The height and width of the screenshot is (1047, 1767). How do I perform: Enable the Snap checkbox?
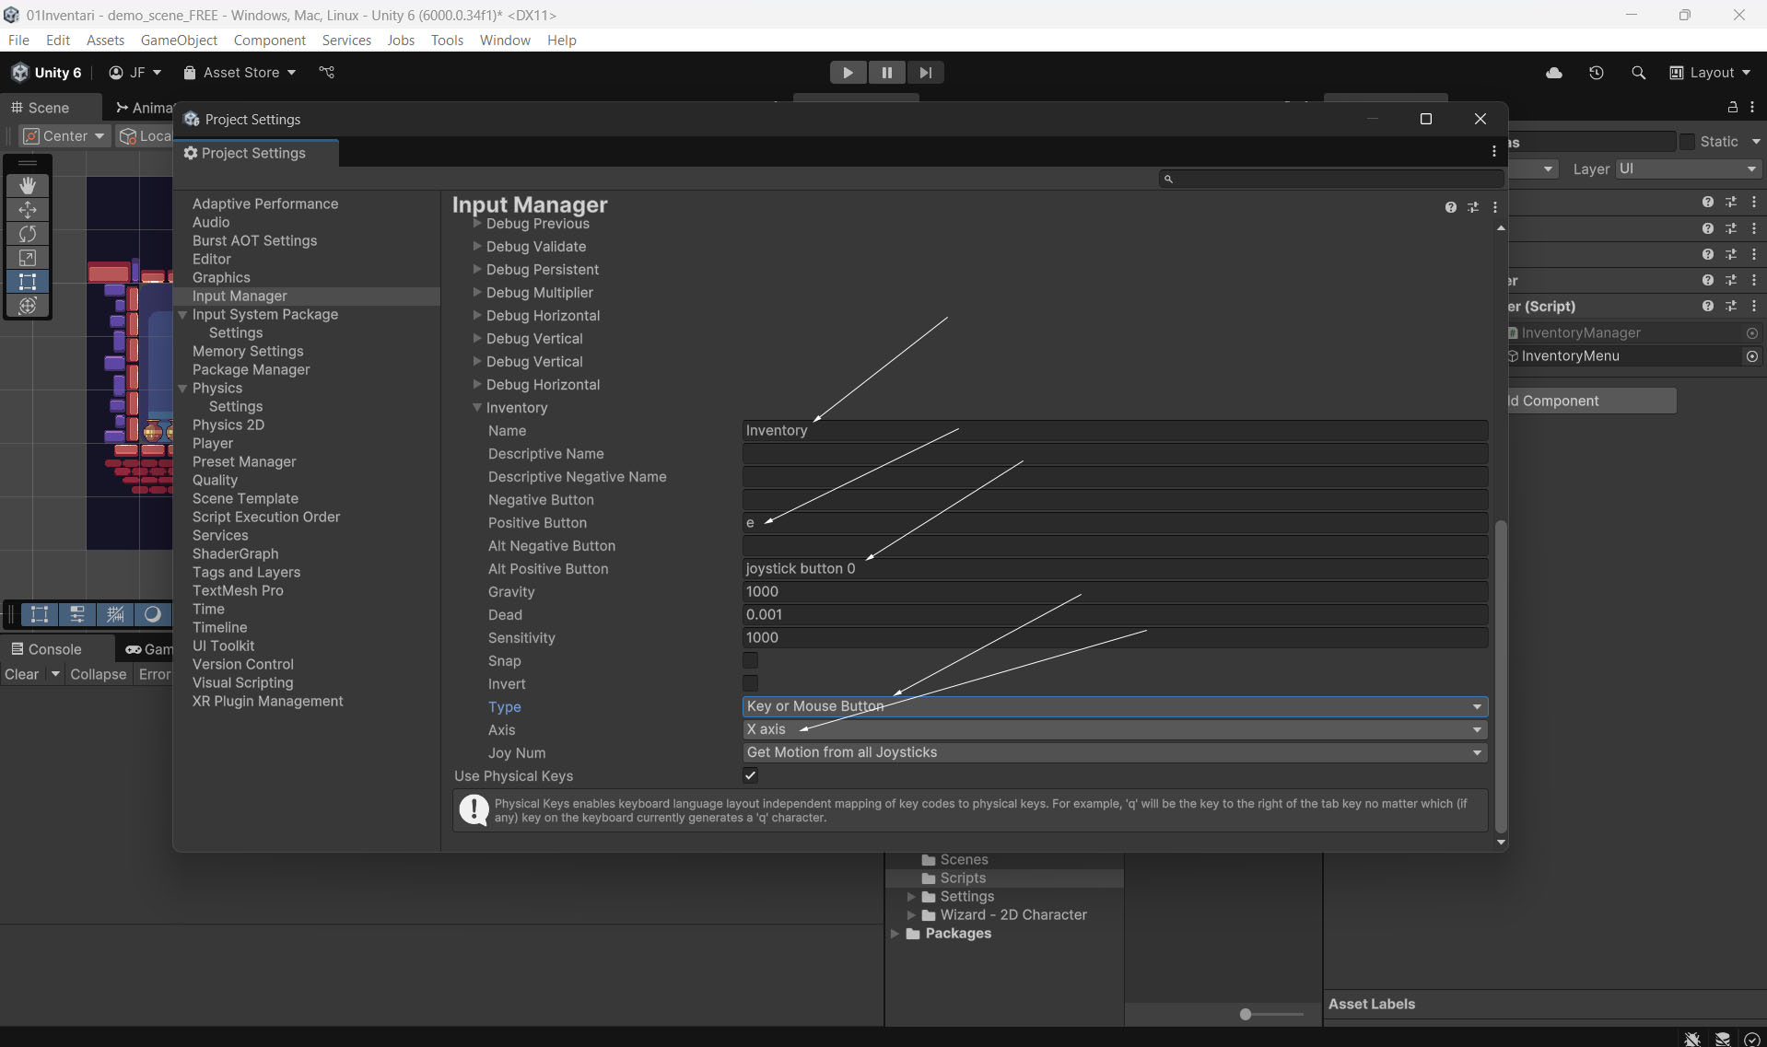click(x=750, y=660)
